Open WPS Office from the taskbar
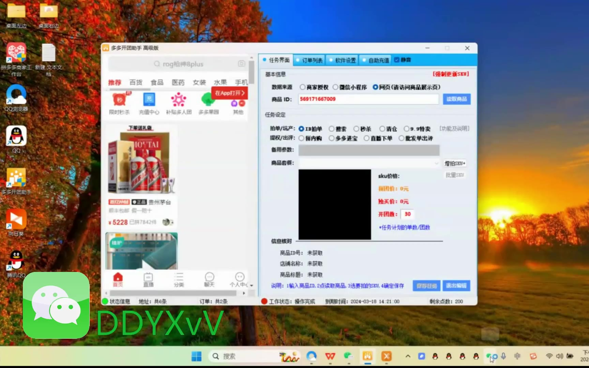The height and width of the screenshot is (368, 589). 330,356
